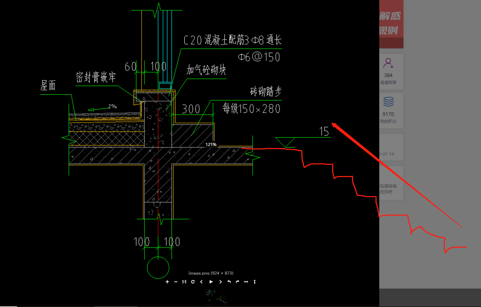
Task: Click the invite-me-to-answer person icon
Action: coord(388,63)
